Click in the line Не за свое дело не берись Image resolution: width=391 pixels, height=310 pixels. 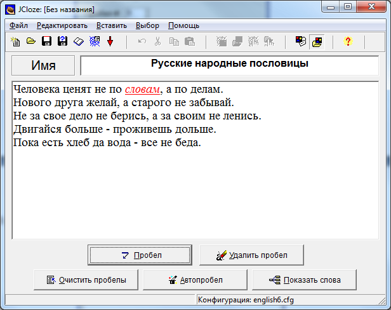pyautogui.click(x=137, y=116)
